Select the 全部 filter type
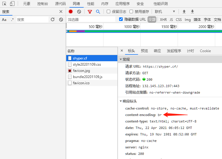 [x=152, y=19]
